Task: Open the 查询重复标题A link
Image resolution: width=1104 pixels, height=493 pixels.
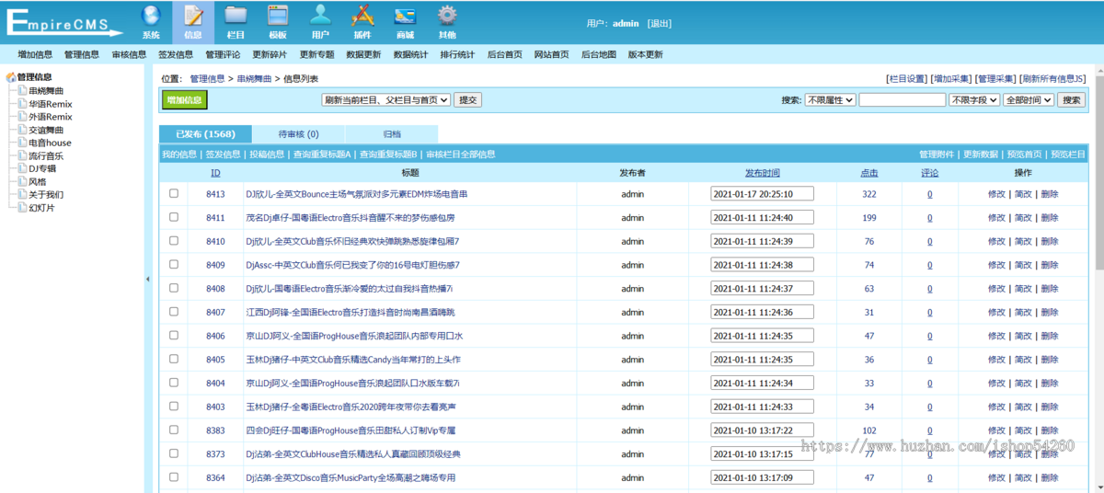Action: (322, 154)
